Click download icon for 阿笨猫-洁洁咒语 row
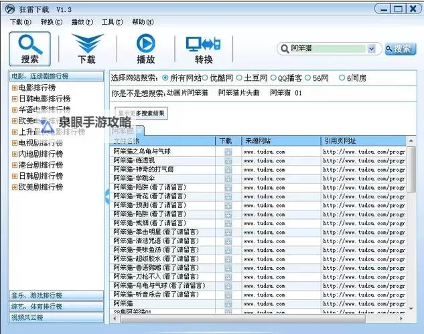 [x=228, y=241]
